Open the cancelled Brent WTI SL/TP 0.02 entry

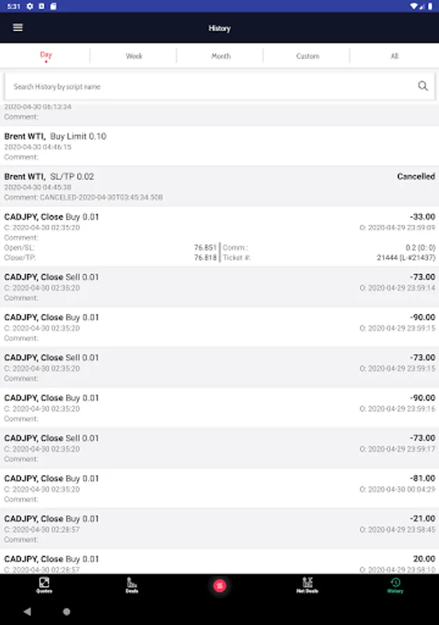coord(219,187)
